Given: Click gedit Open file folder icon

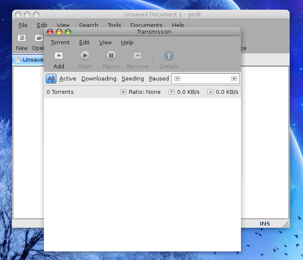Looking at the screenshot, I should pyautogui.click(x=39, y=38).
